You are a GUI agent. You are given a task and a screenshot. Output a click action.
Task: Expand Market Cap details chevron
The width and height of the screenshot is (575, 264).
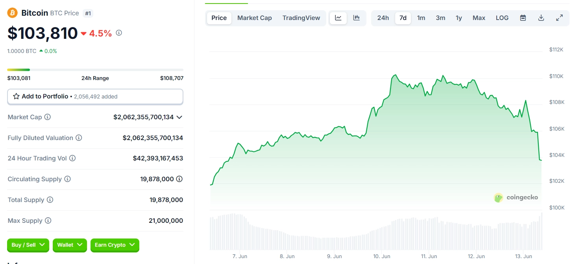[179, 117]
